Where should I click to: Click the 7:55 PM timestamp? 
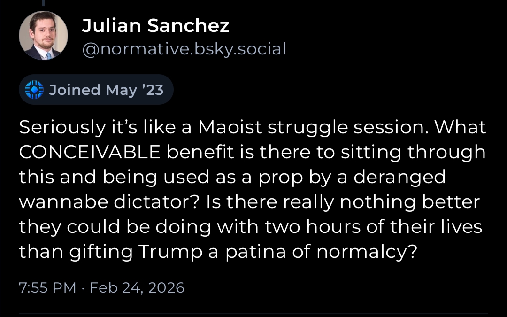click(47, 287)
